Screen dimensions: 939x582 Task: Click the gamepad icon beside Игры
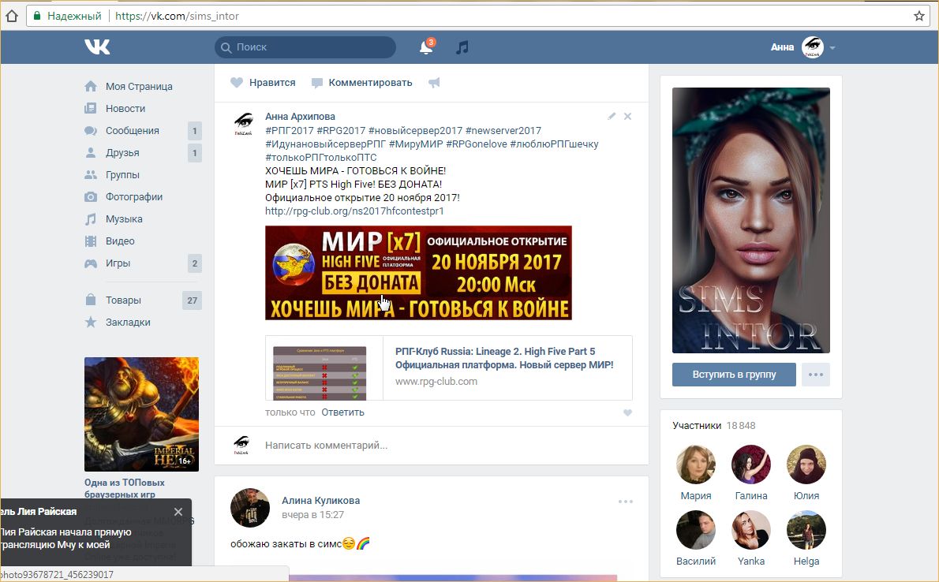pos(91,263)
